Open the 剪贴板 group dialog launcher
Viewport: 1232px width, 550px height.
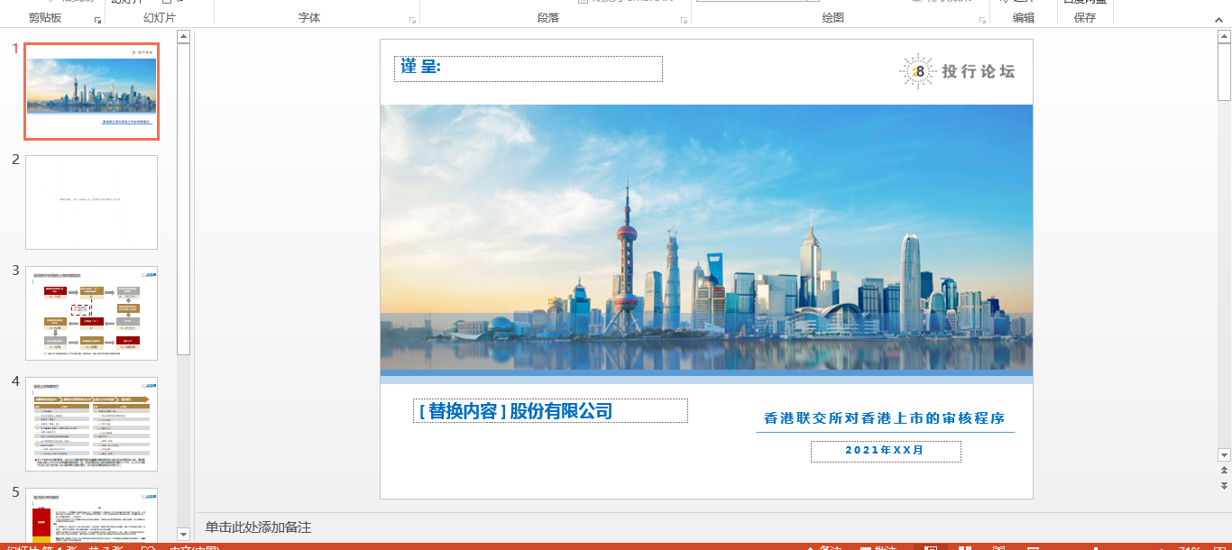[x=97, y=19]
